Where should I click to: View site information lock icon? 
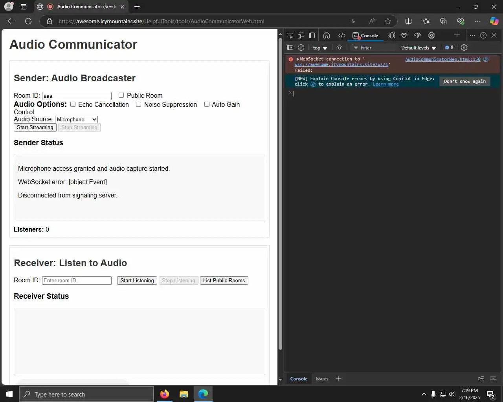(x=50, y=21)
